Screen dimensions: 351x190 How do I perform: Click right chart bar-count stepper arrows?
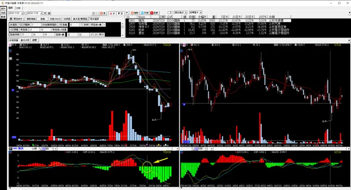pyautogui.click(x=205, y=148)
